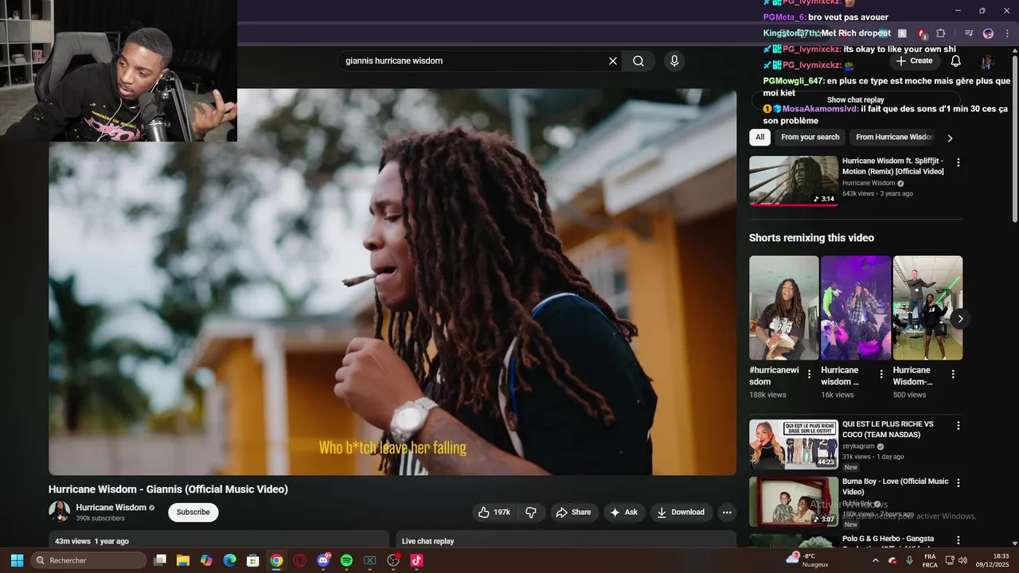1019x573 pixels.
Task: Select the From Hurricane Wisdom chip
Action: point(894,137)
